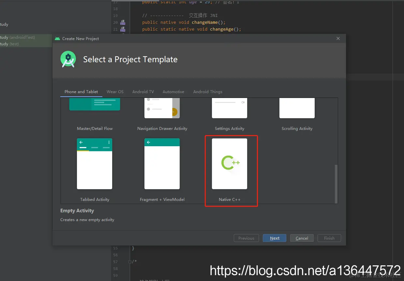Open the Automotive tab
The image size is (404, 281).
[x=173, y=92]
